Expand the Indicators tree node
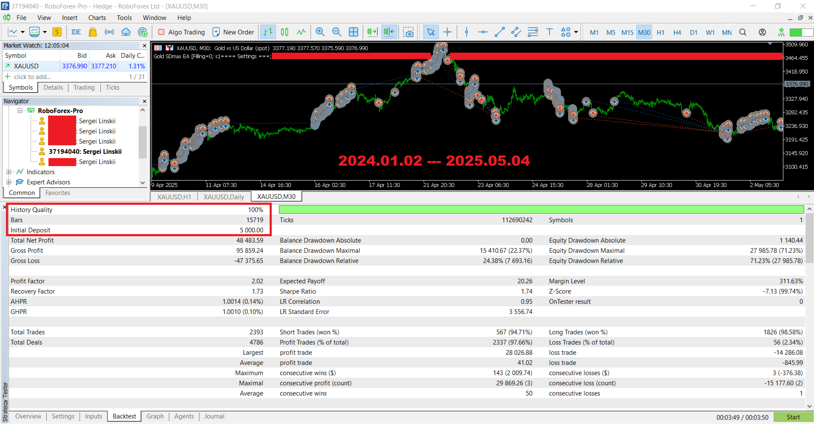Screen dimensions: 814x424 [9, 172]
